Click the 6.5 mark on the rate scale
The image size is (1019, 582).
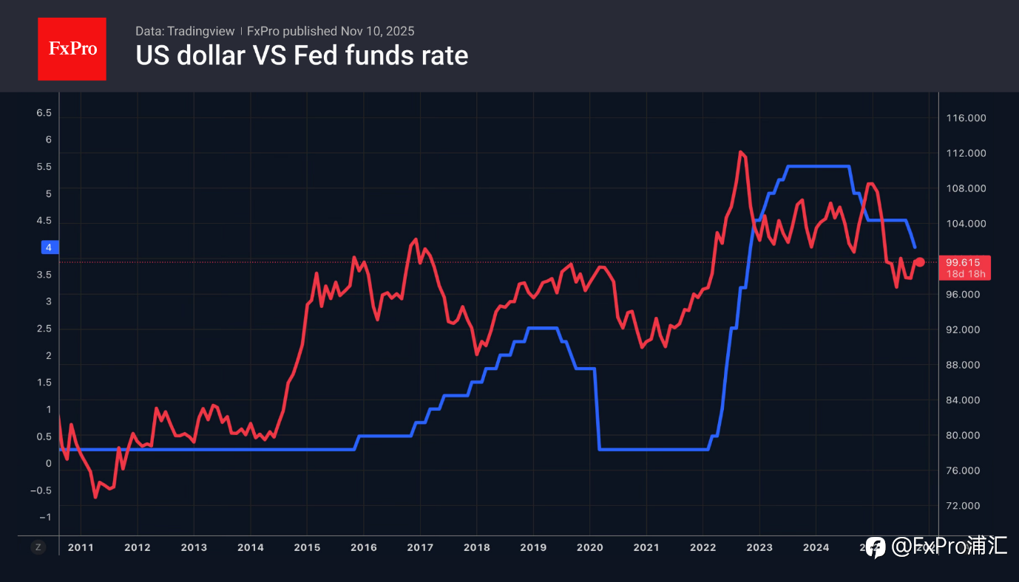click(x=44, y=113)
